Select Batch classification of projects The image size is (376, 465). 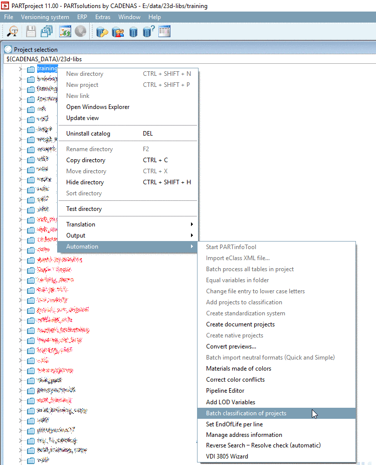coord(277,413)
